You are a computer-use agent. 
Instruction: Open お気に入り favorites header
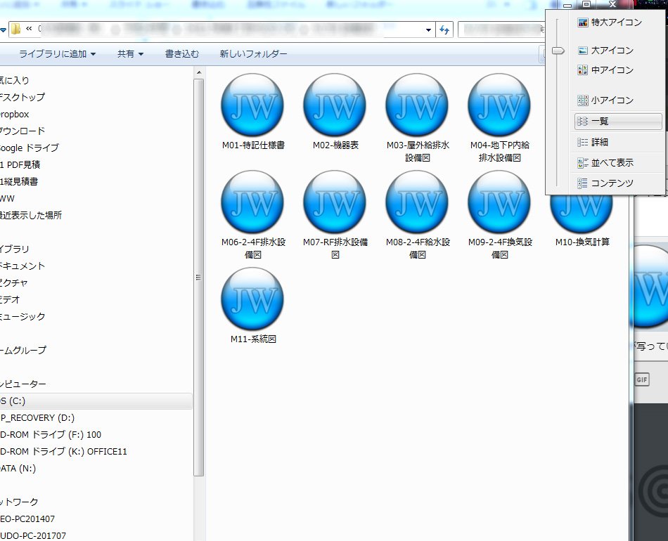tap(15, 81)
